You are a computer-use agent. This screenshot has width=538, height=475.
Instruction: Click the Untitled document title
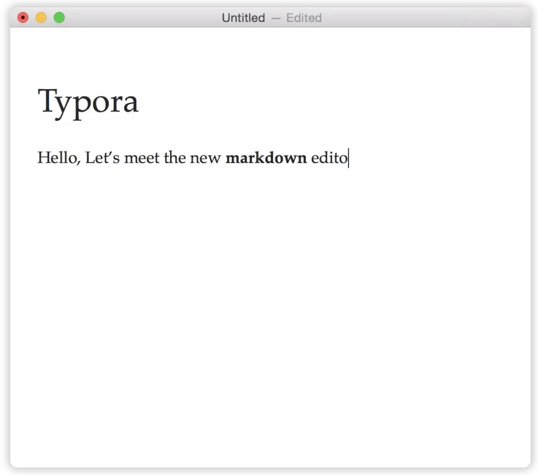point(243,18)
